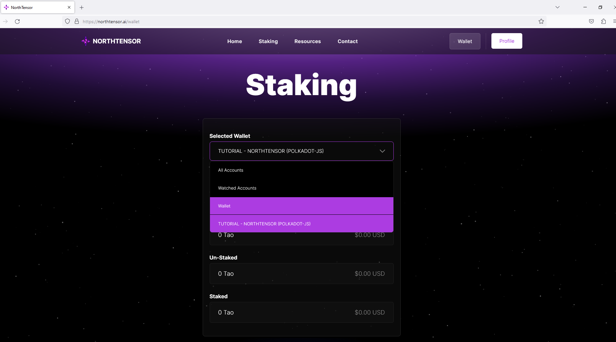616x342 pixels.
Task: Click the Un-Staked 0 Tao field
Action: coord(302,274)
